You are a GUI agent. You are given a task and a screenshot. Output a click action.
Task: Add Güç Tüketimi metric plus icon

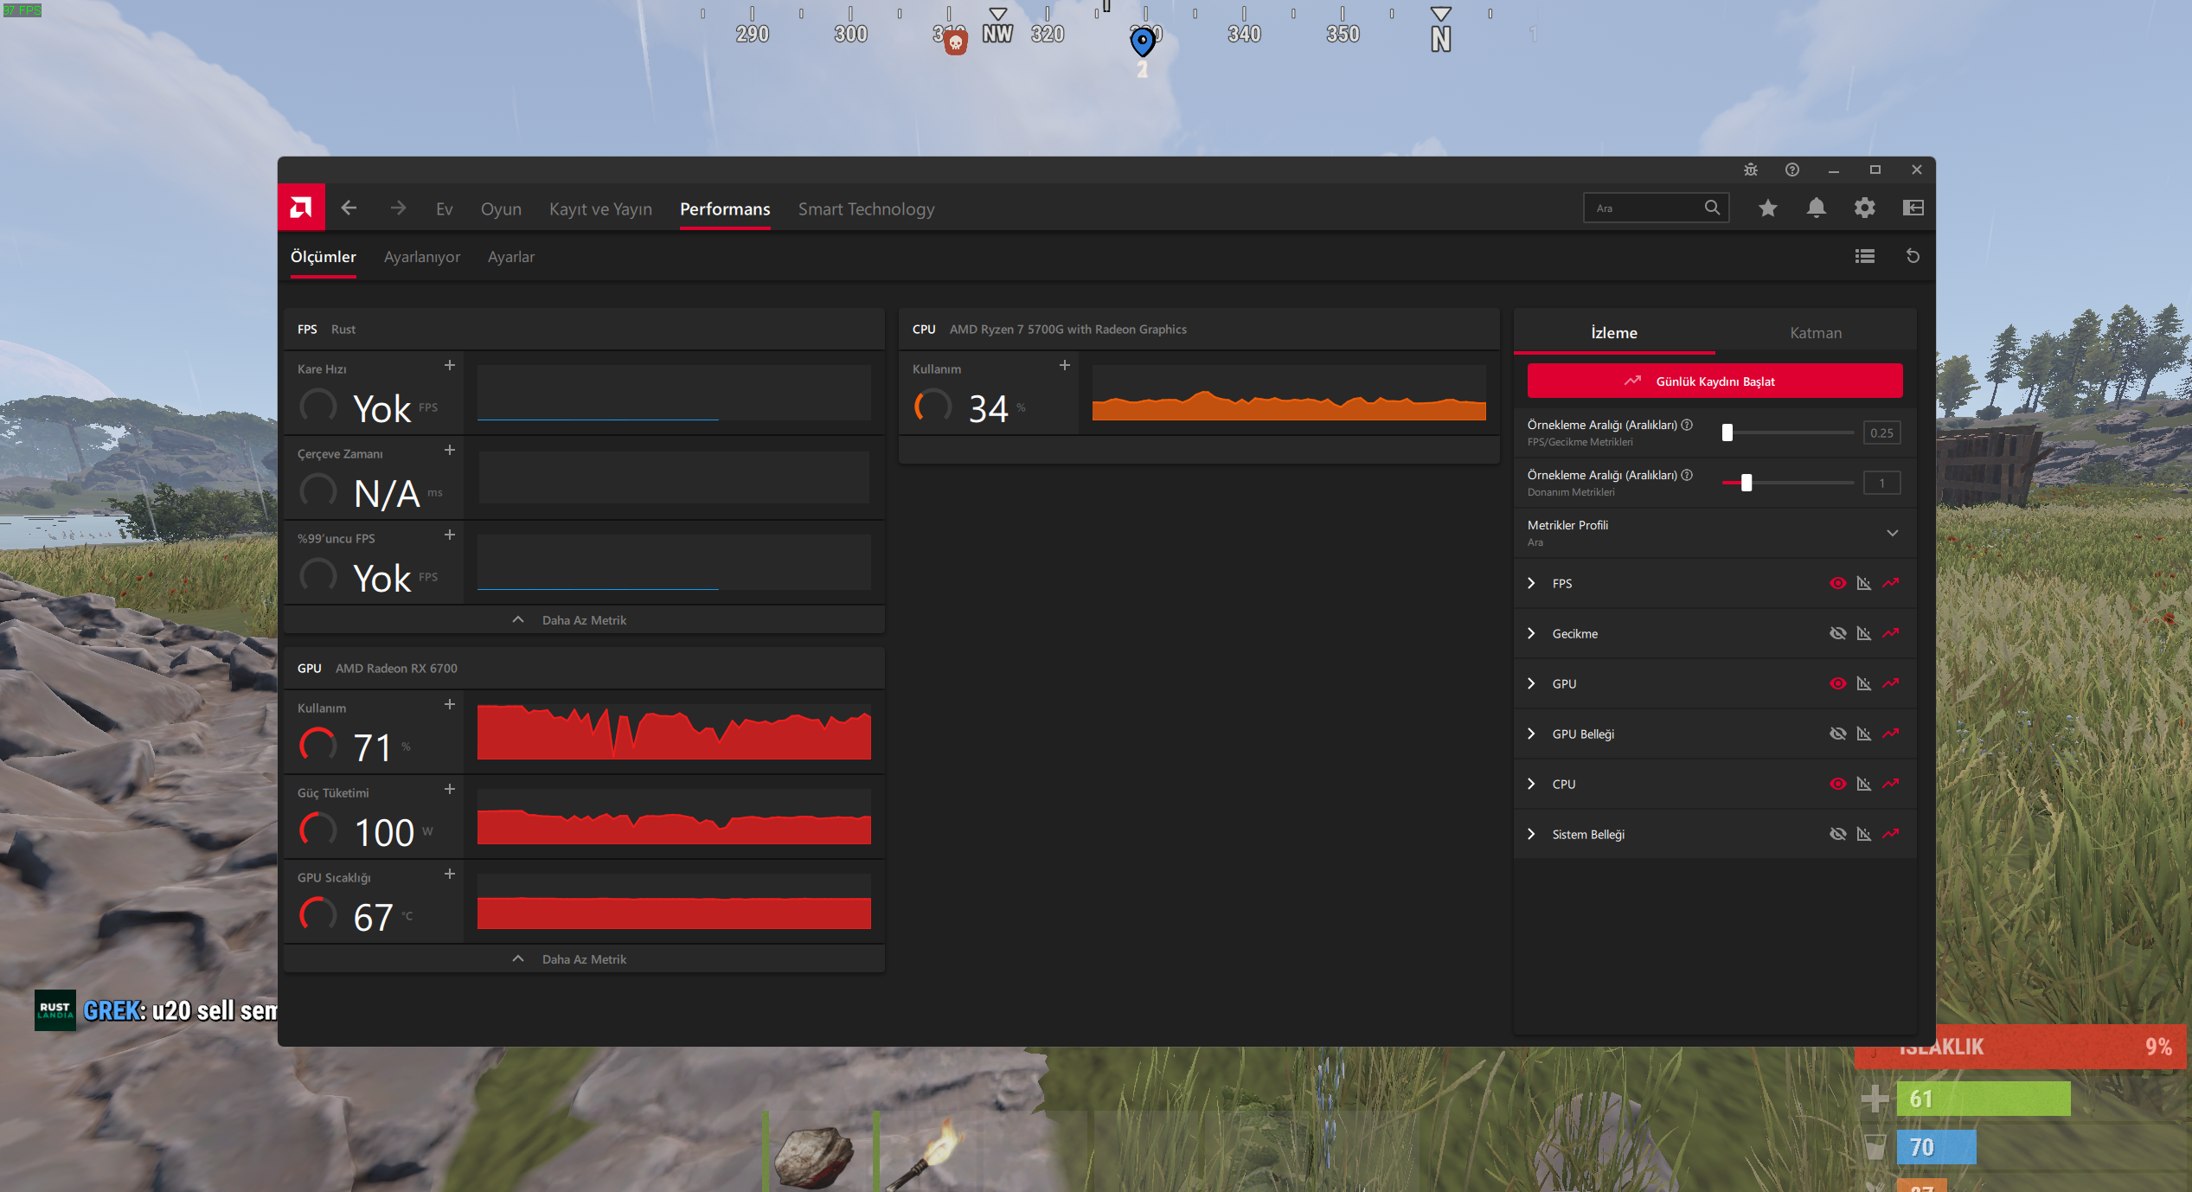click(x=450, y=790)
